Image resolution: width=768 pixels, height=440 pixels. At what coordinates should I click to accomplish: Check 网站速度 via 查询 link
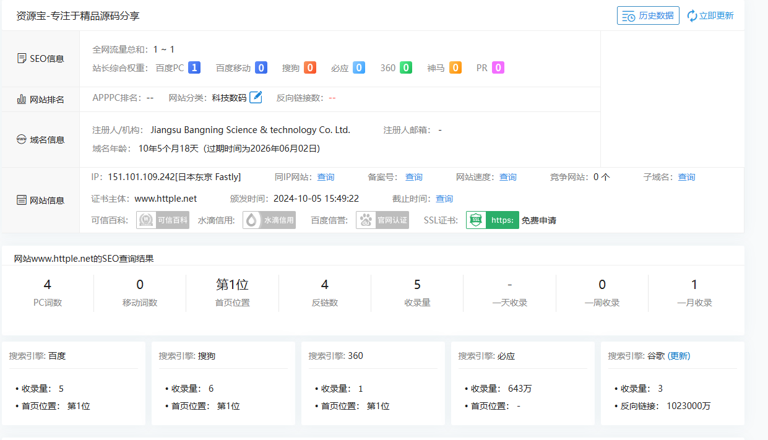507,177
